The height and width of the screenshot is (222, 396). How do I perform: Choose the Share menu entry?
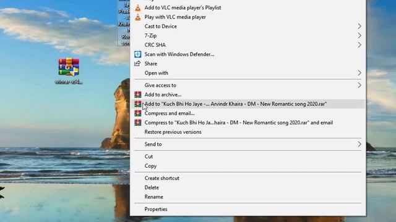pos(151,64)
